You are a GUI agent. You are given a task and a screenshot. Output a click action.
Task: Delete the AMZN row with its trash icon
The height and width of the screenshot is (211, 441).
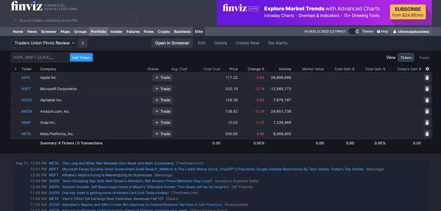427,111
